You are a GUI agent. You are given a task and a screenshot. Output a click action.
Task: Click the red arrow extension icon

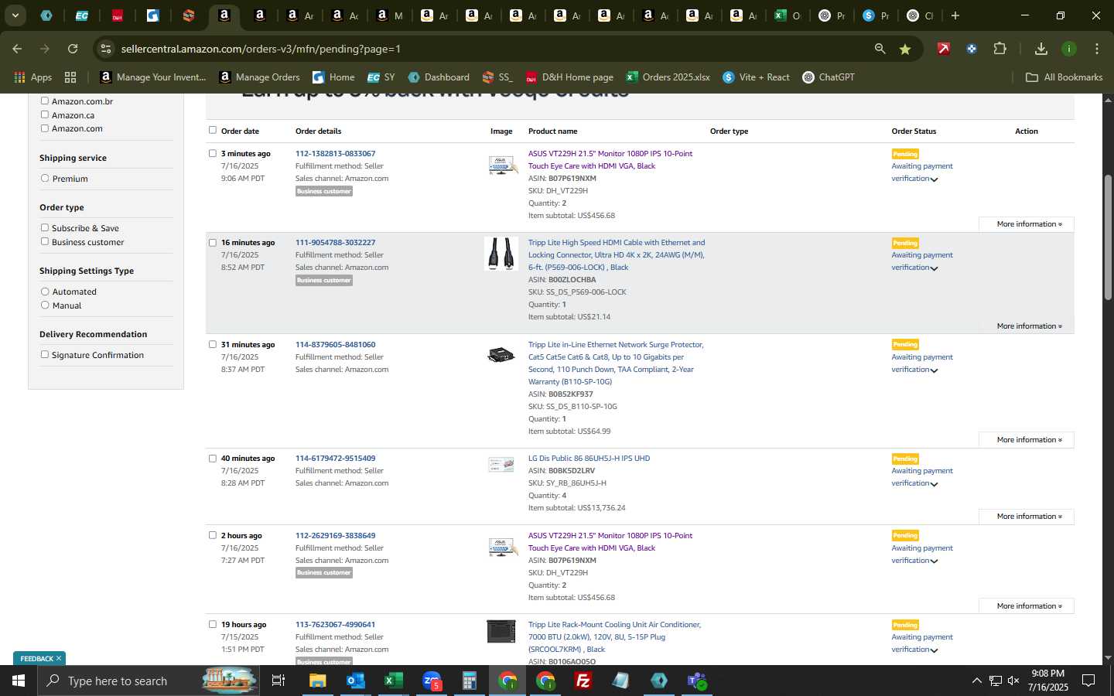[x=944, y=49]
